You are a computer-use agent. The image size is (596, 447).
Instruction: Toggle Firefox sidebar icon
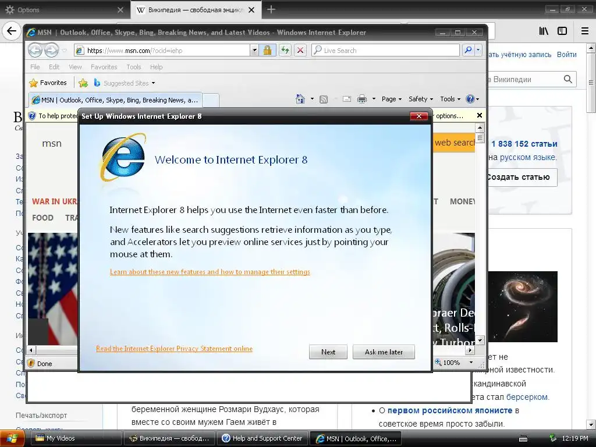562,31
